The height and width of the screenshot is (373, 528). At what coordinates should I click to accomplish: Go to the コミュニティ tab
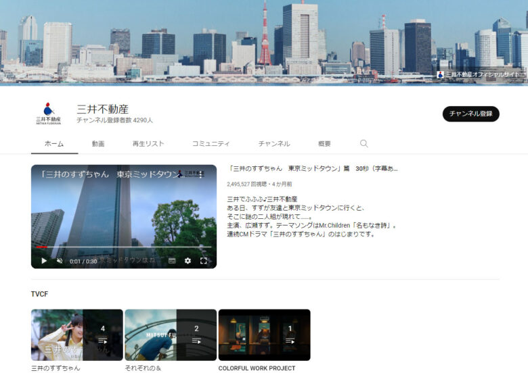click(211, 144)
